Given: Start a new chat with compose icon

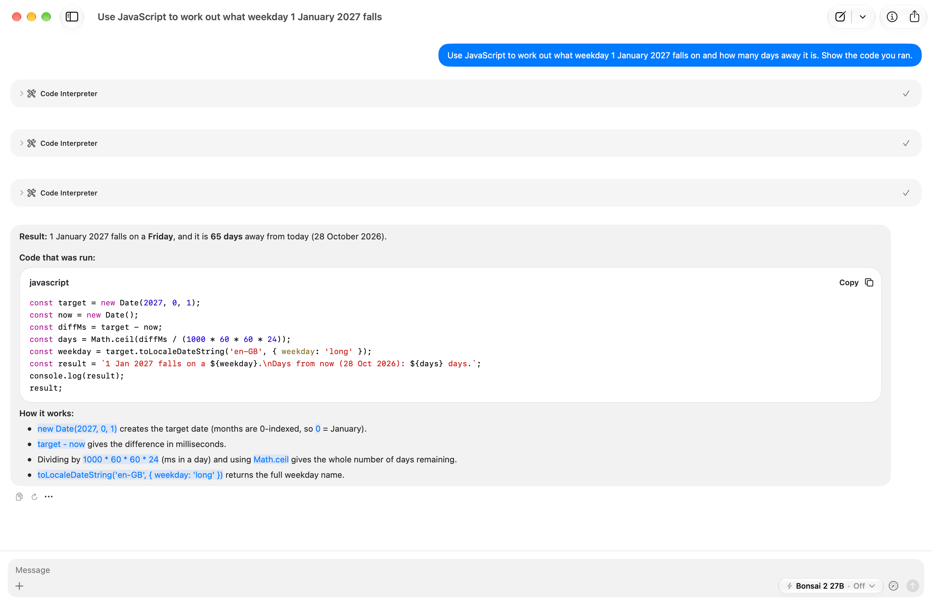Looking at the screenshot, I should pos(840,17).
